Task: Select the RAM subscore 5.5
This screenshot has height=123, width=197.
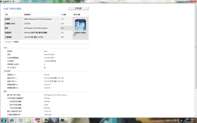Action: 62,24
